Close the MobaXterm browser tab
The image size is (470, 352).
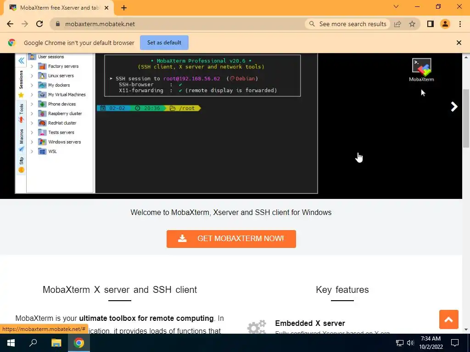coord(106,8)
